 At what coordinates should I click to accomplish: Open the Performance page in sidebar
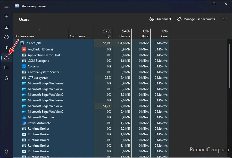(6, 27)
